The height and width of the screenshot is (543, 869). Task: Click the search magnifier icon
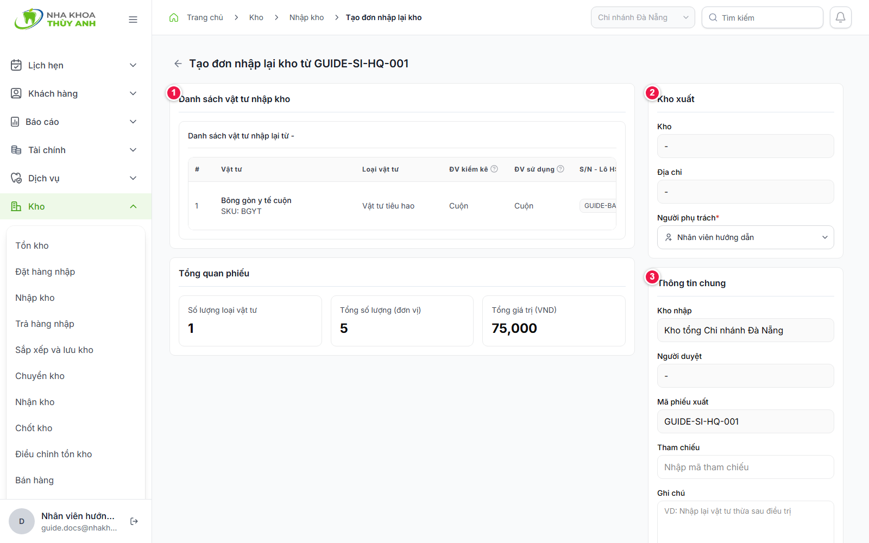point(713,17)
